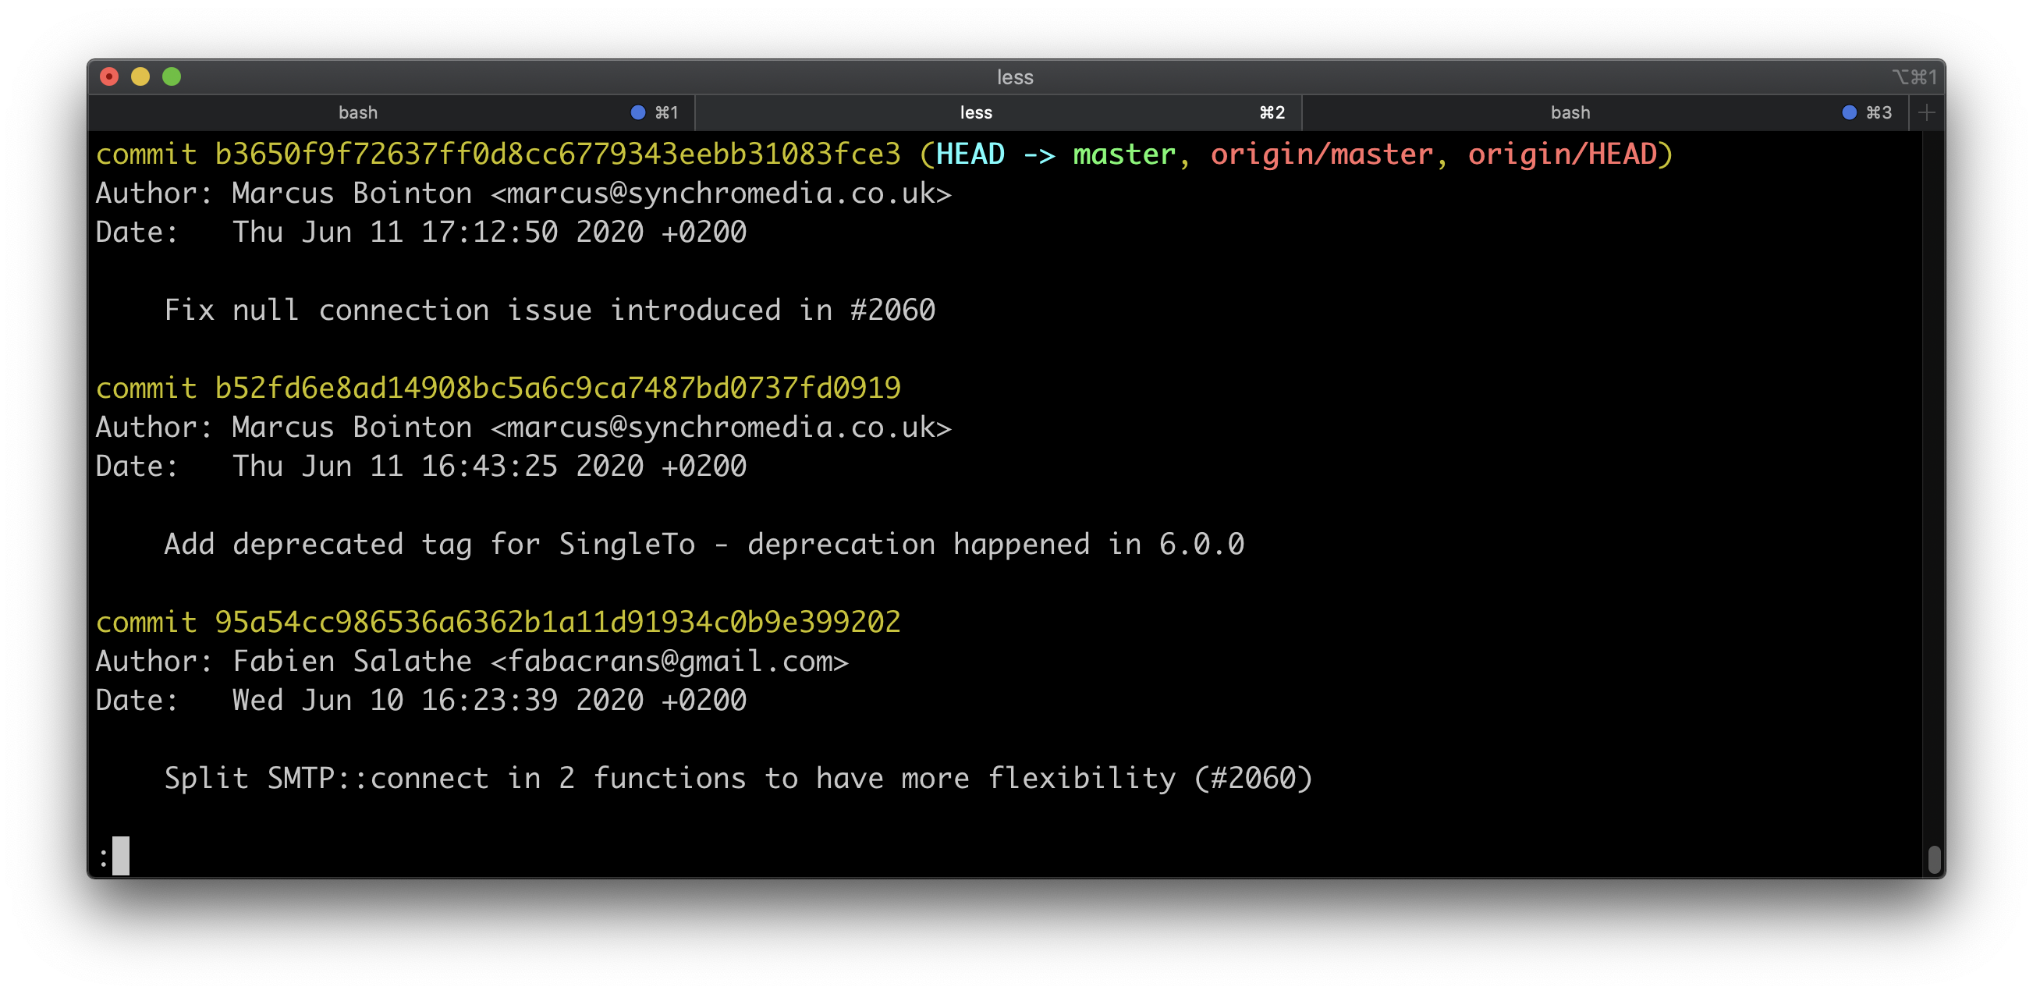Click commit hash starting with 95a54cc9
The width and height of the screenshot is (2033, 994).
coord(557,622)
